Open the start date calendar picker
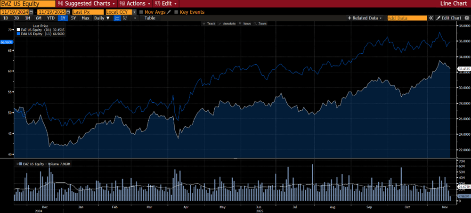 32,11
